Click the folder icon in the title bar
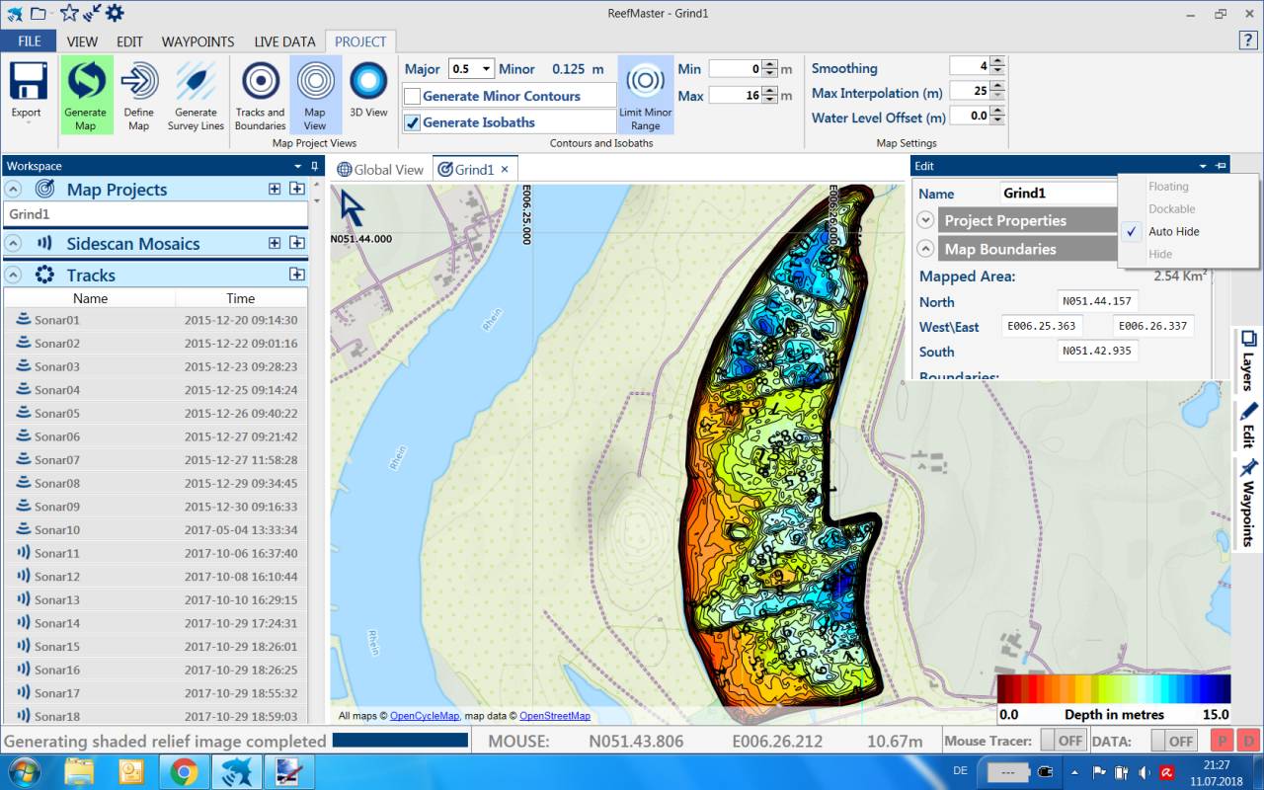Image resolution: width=1264 pixels, height=790 pixels. 39,13
